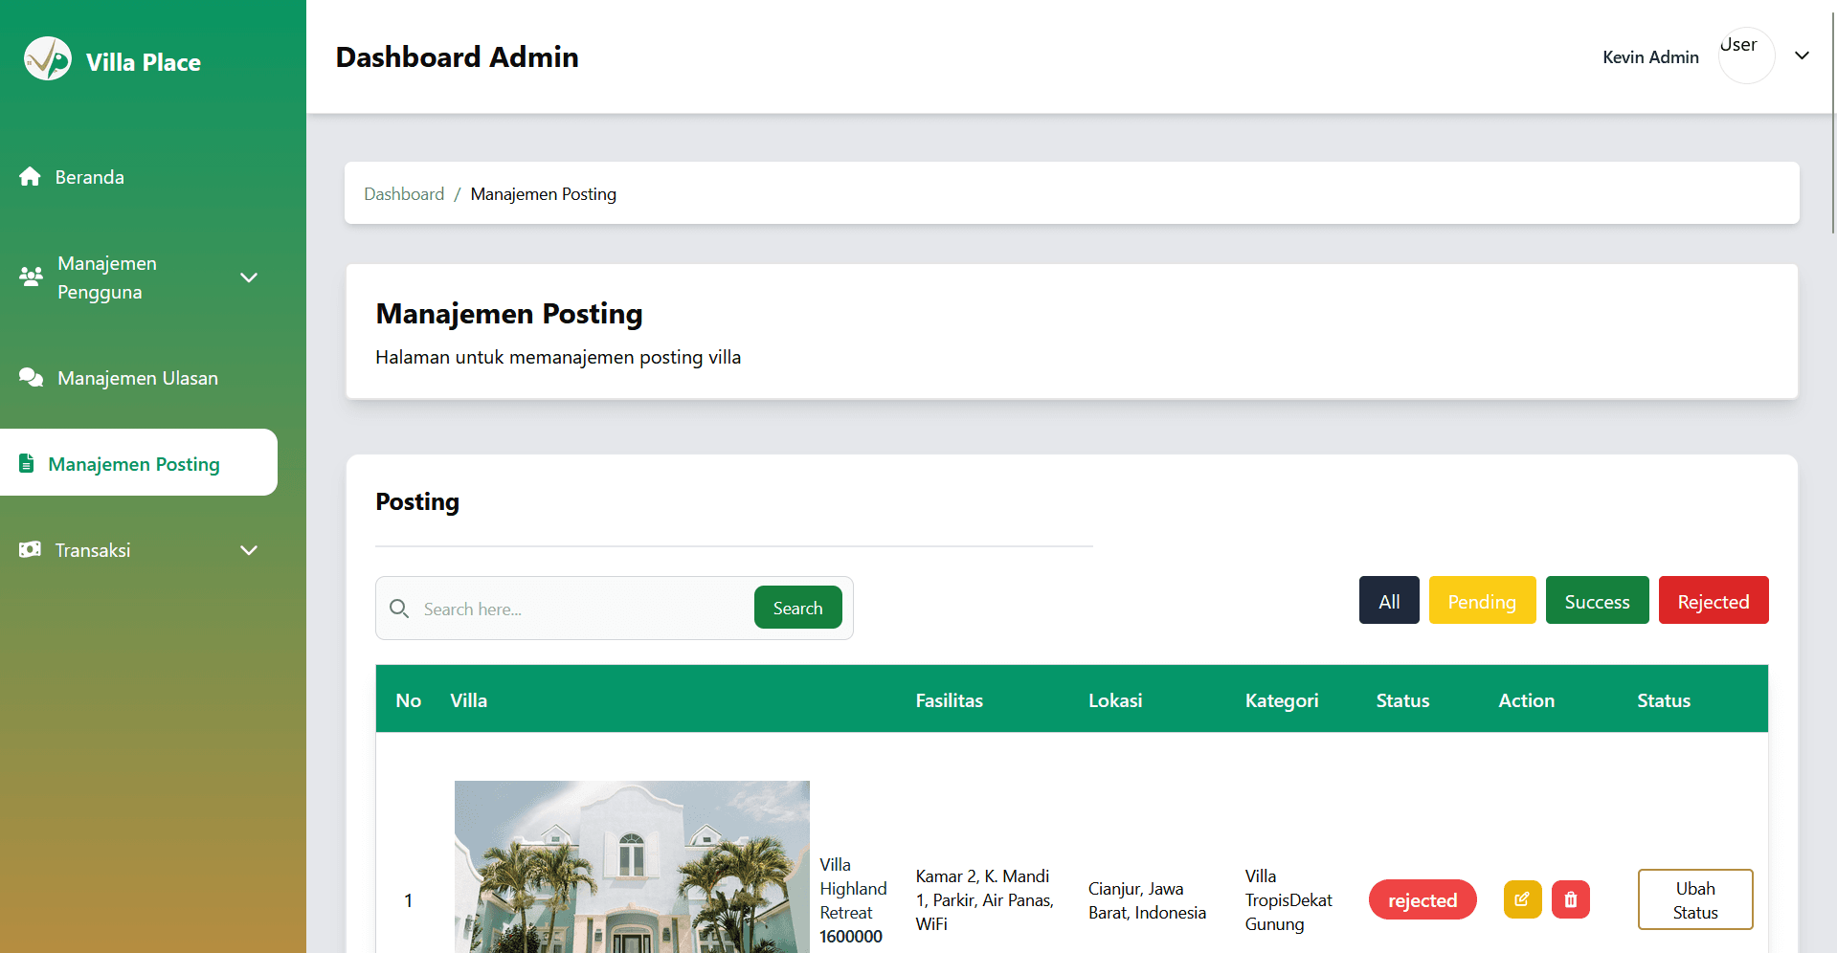Click the Kevin Admin username text

pyautogui.click(x=1650, y=57)
